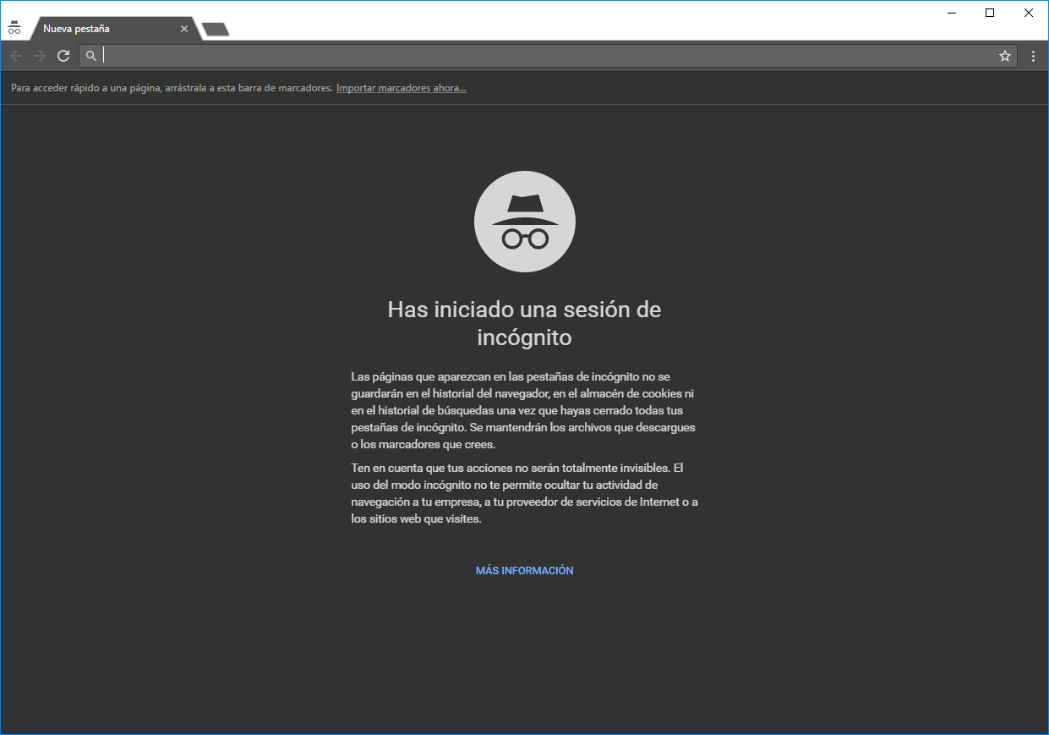Screen dimensions: 1049x735
Task: Click the MÁS INFORMACIÓN link
Action: 525,571
